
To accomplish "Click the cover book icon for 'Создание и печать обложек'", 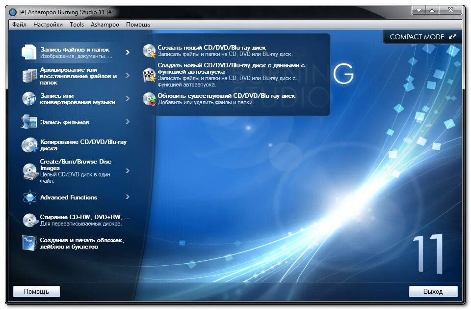I will coord(29,243).
